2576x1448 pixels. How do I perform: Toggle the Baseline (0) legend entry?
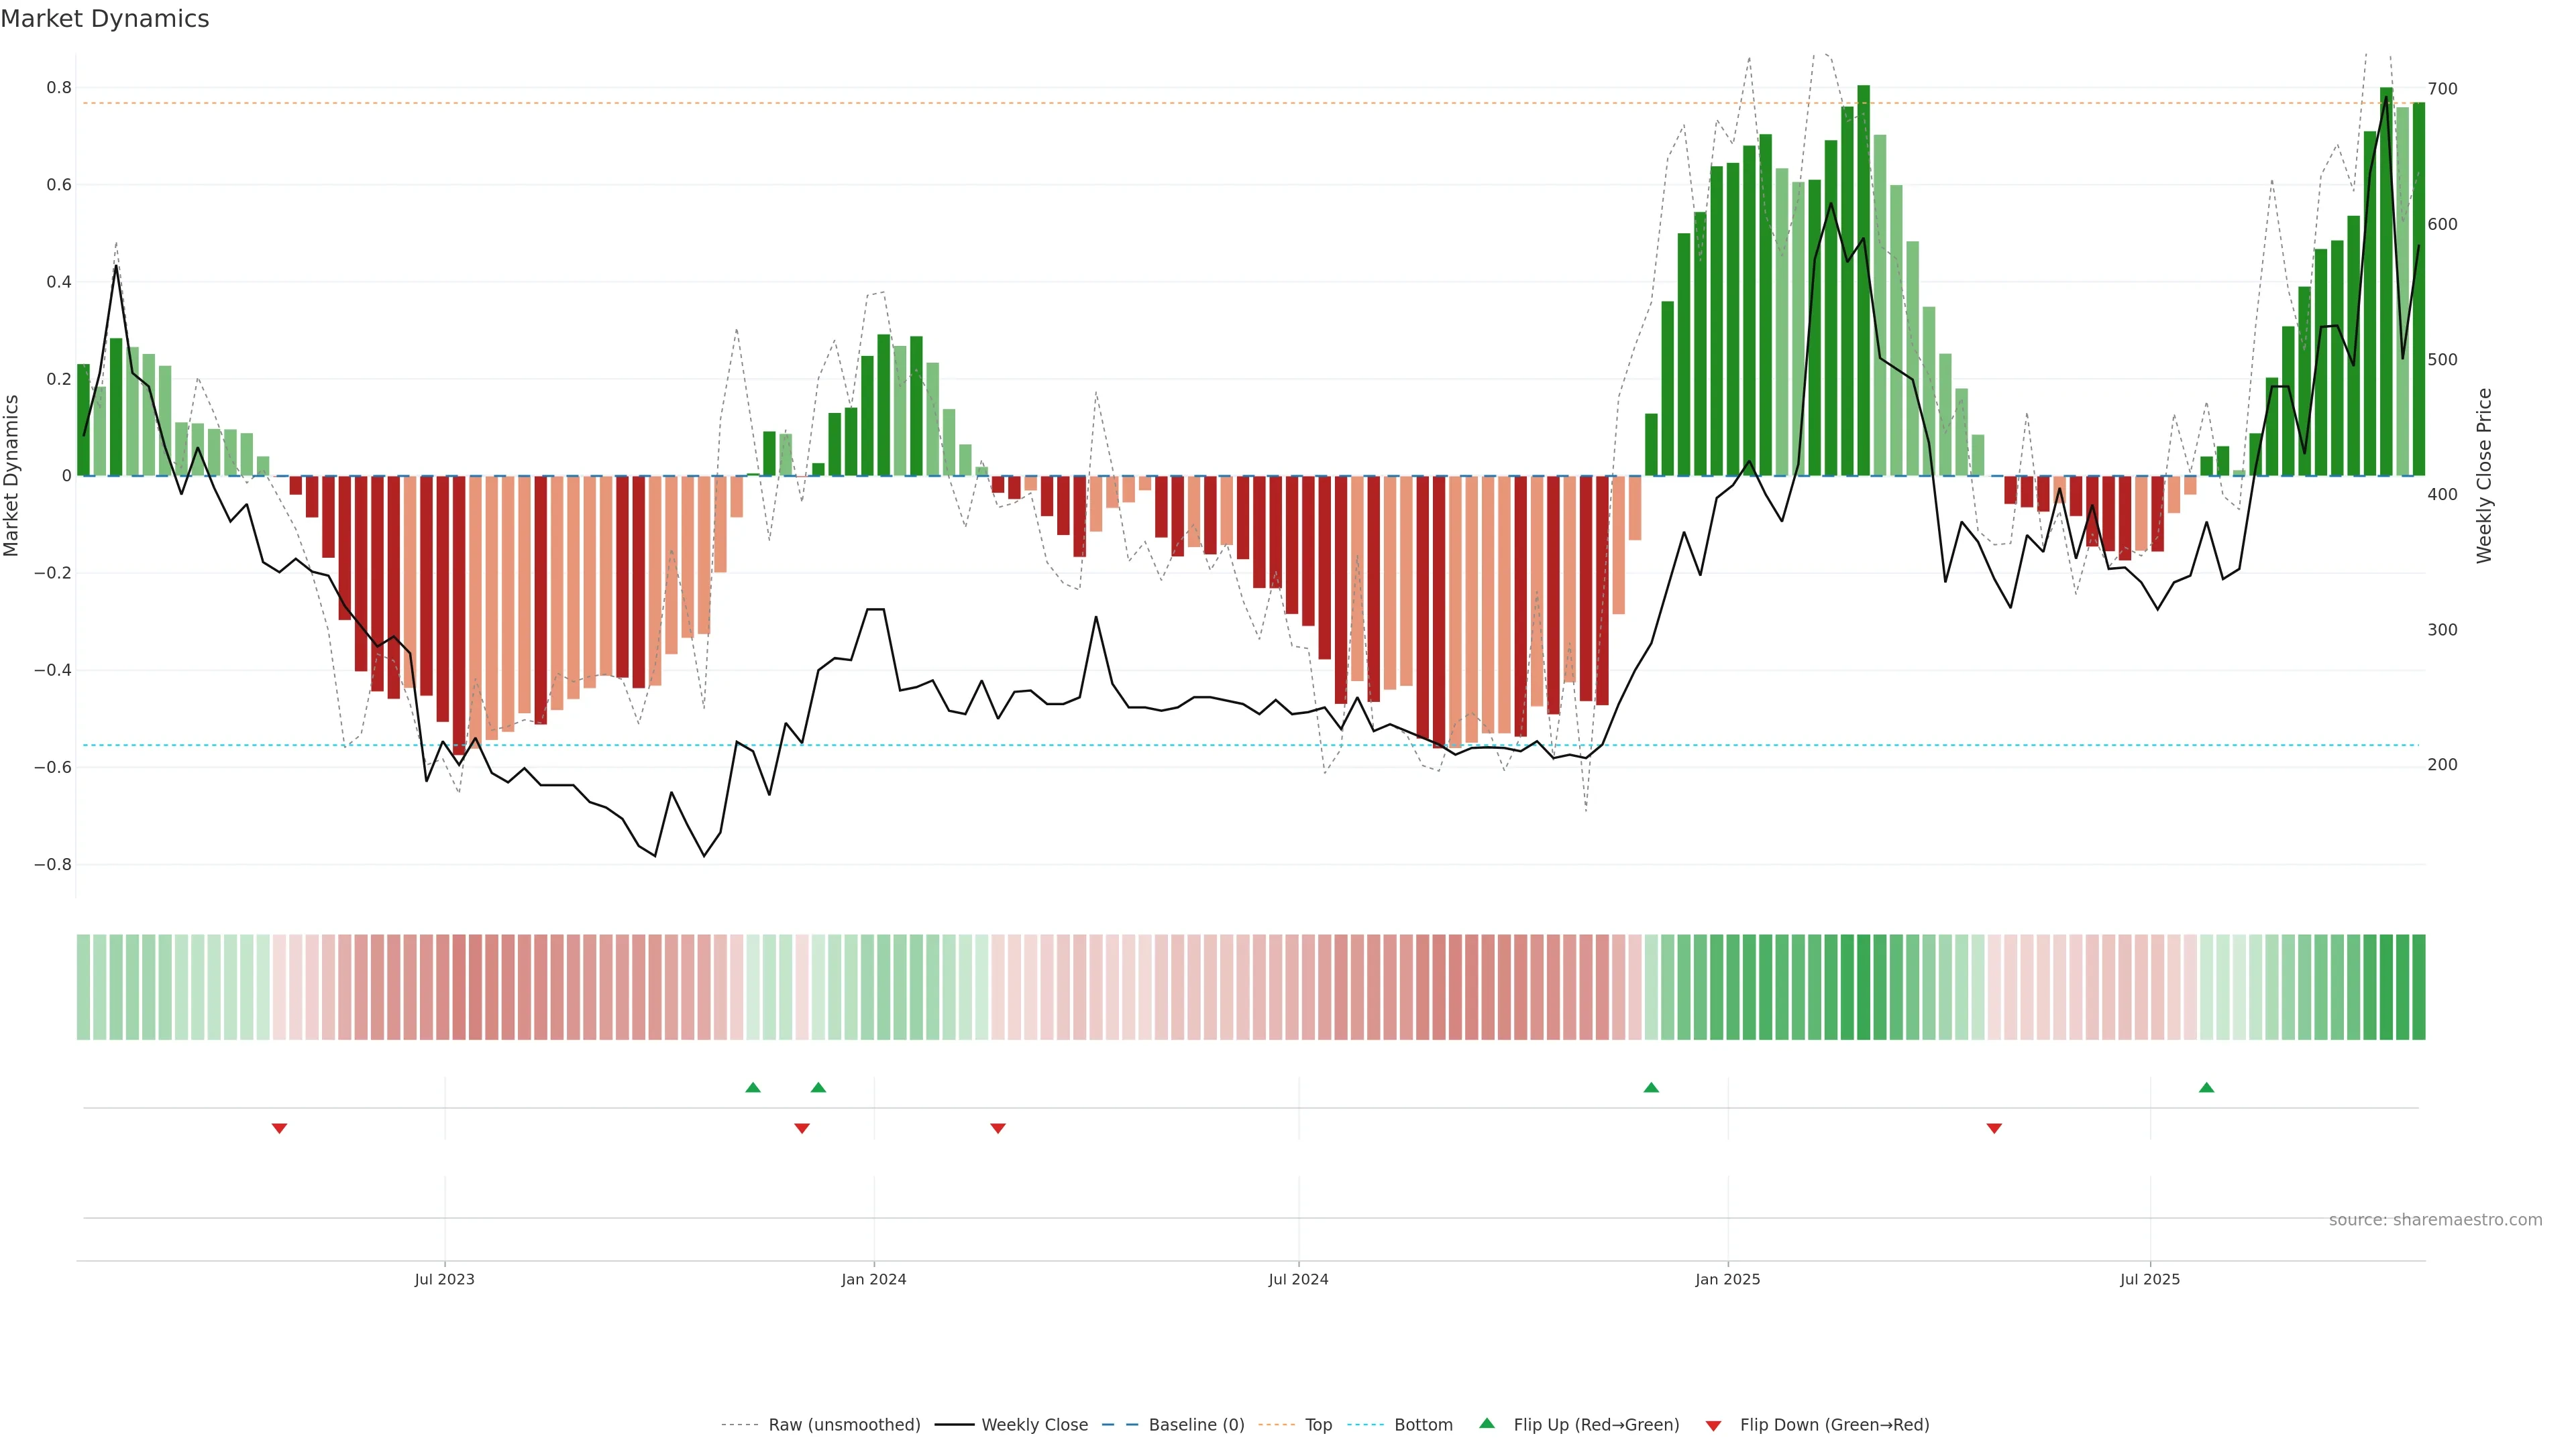1196,1425
